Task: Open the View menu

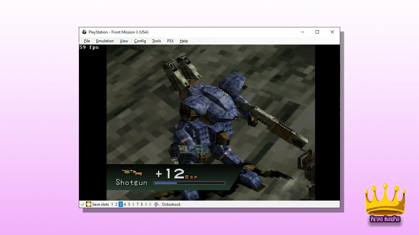Action: coord(124,41)
